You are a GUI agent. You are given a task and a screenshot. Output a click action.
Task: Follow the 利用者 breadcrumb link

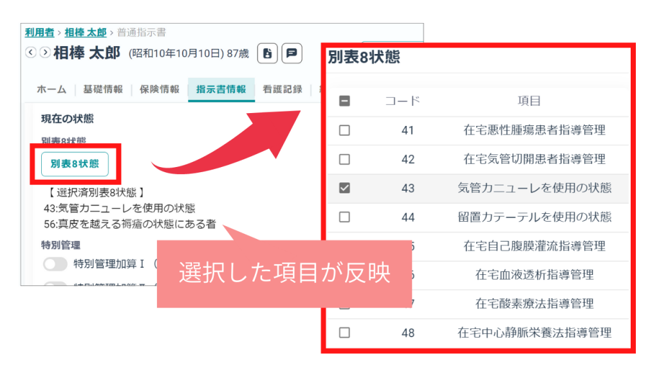pyautogui.click(x=39, y=31)
